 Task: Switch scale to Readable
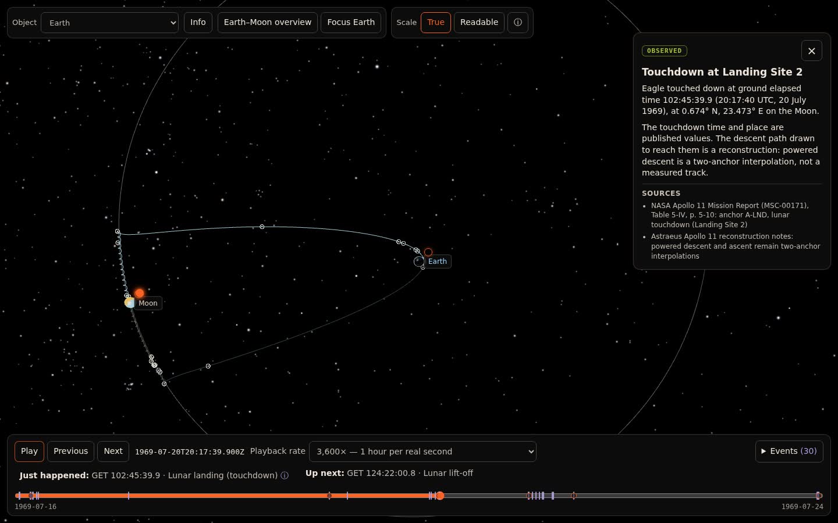[479, 23]
